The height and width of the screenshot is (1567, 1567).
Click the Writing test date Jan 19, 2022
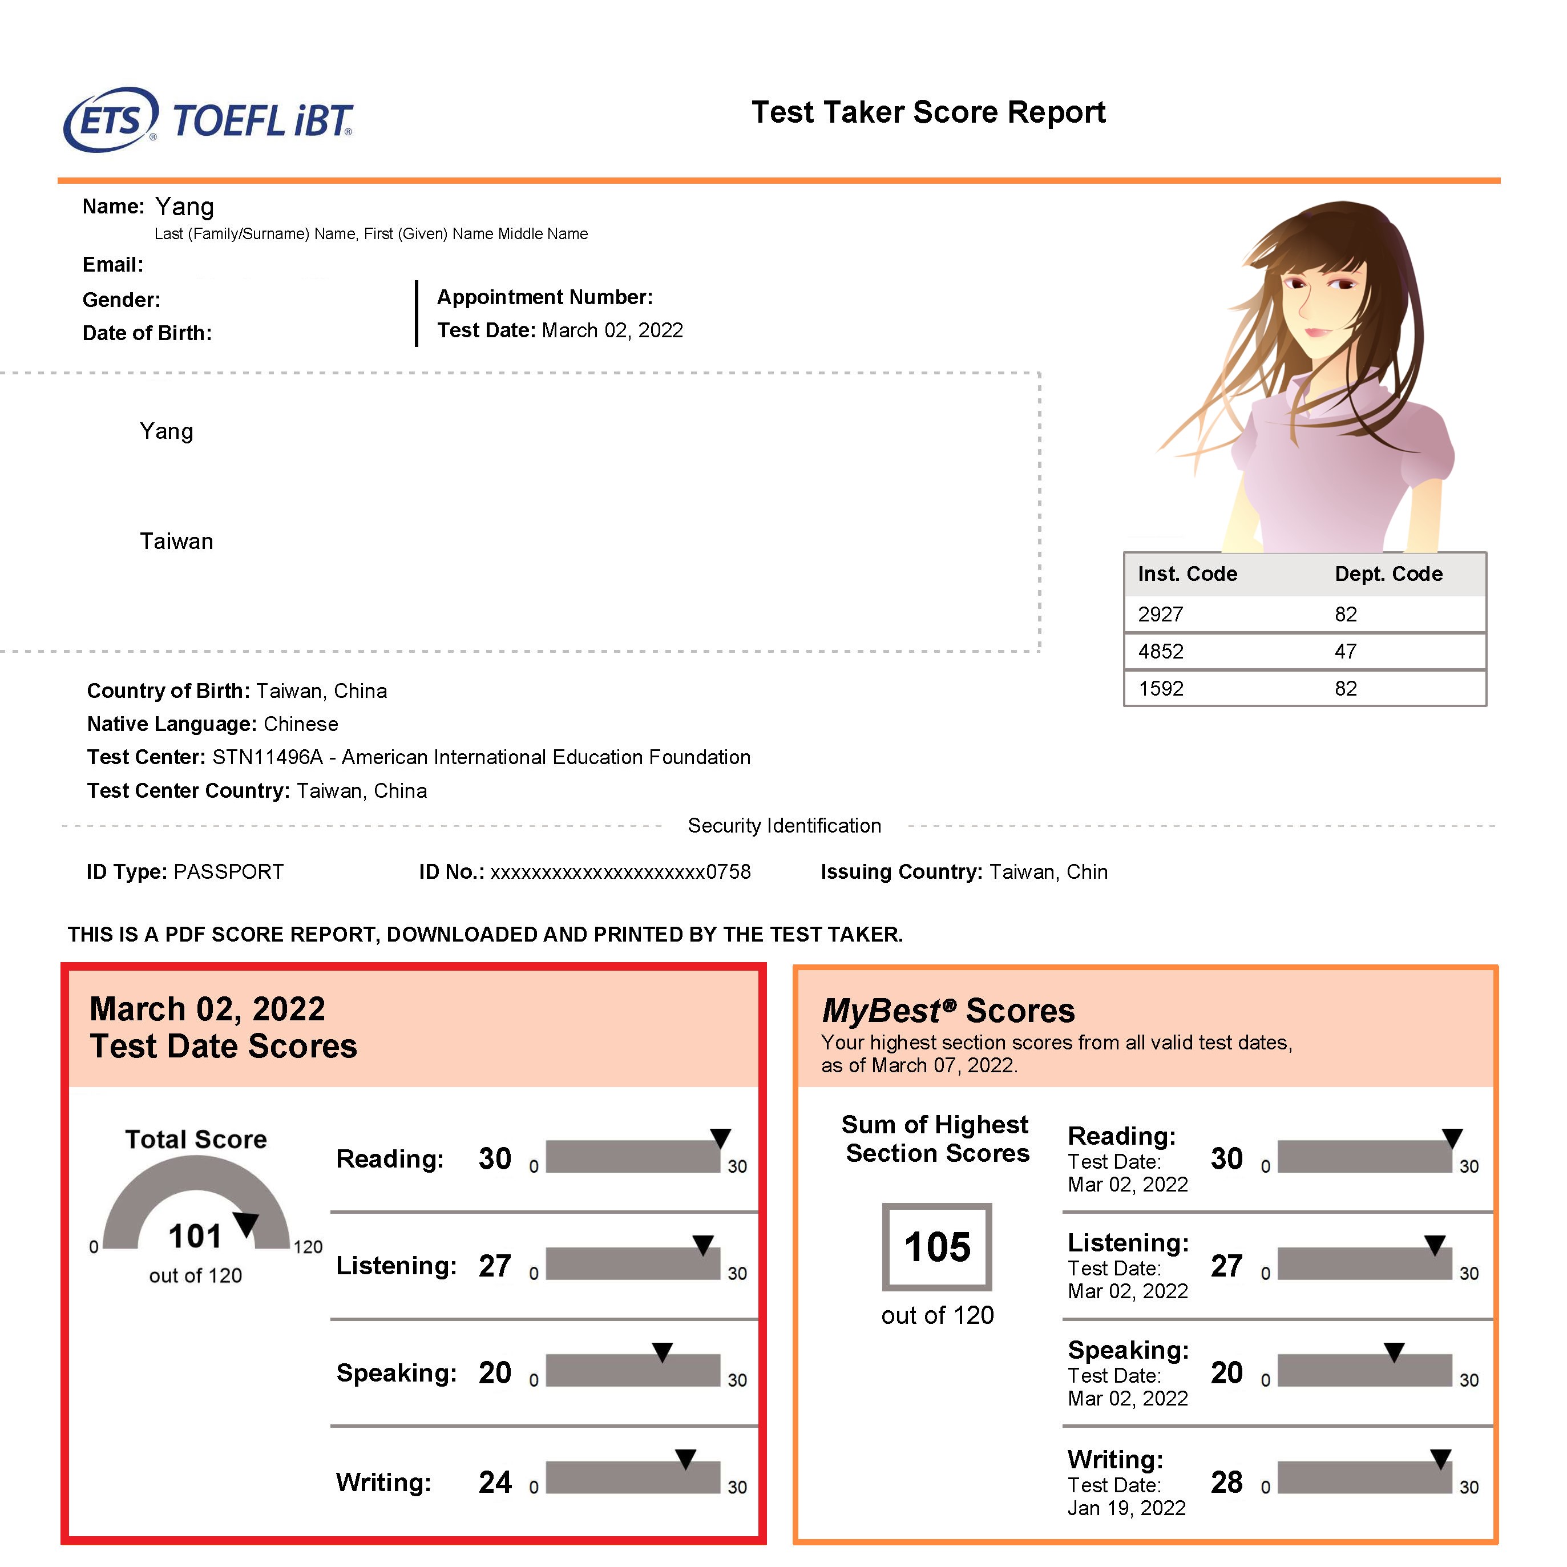(x=1126, y=1508)
